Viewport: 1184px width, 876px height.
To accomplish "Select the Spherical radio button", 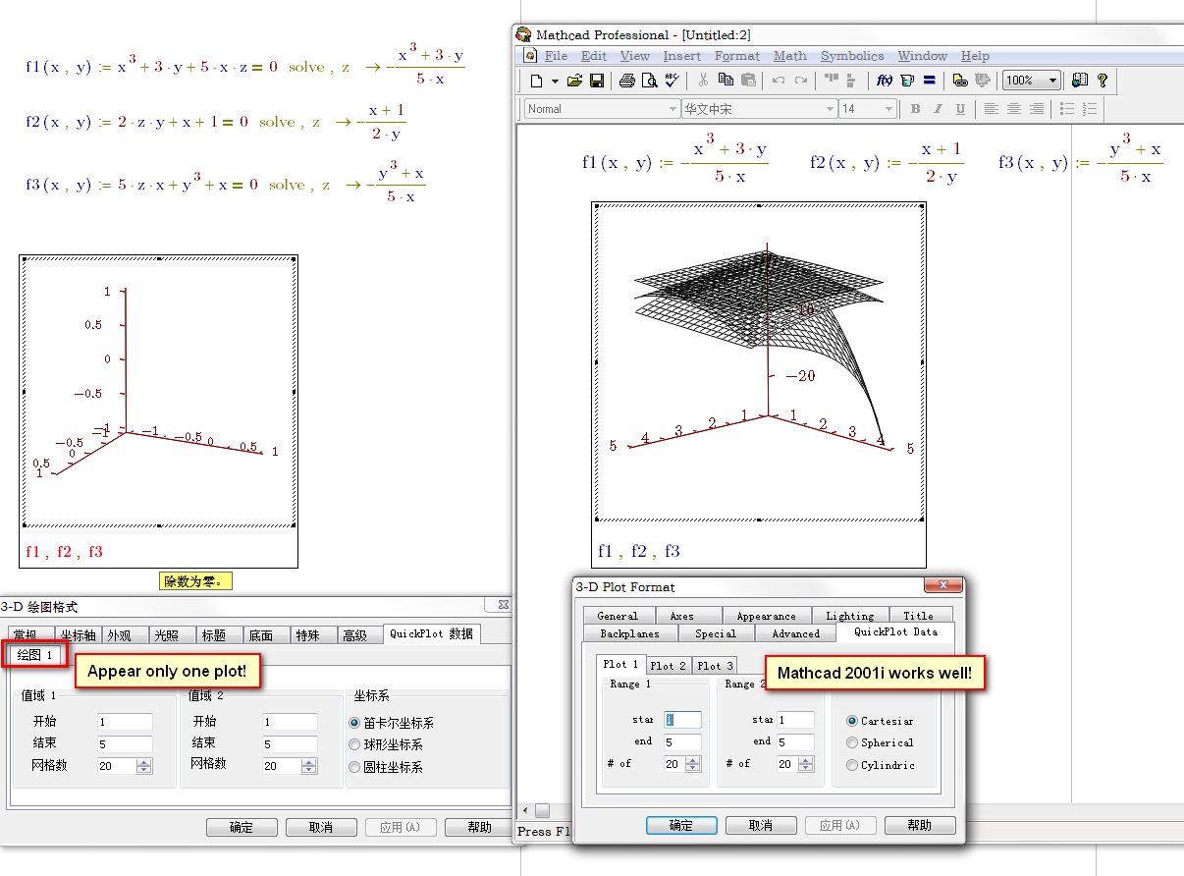I will coord(851,742).
